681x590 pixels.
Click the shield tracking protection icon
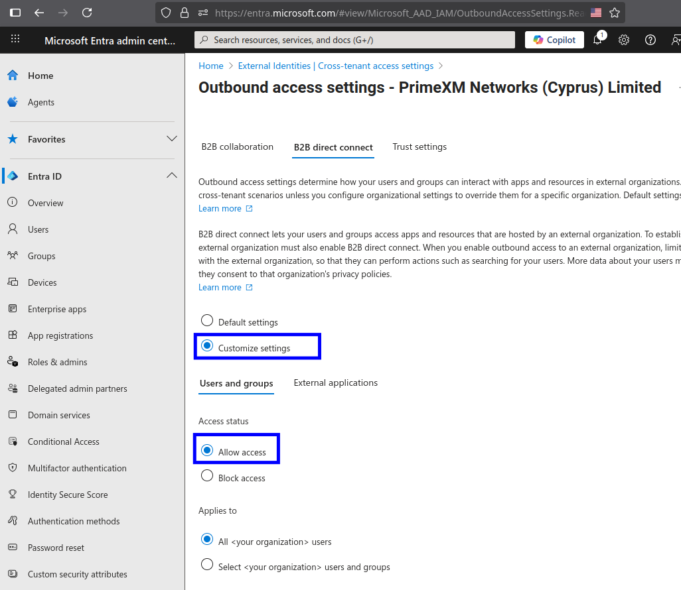(166, 13)
